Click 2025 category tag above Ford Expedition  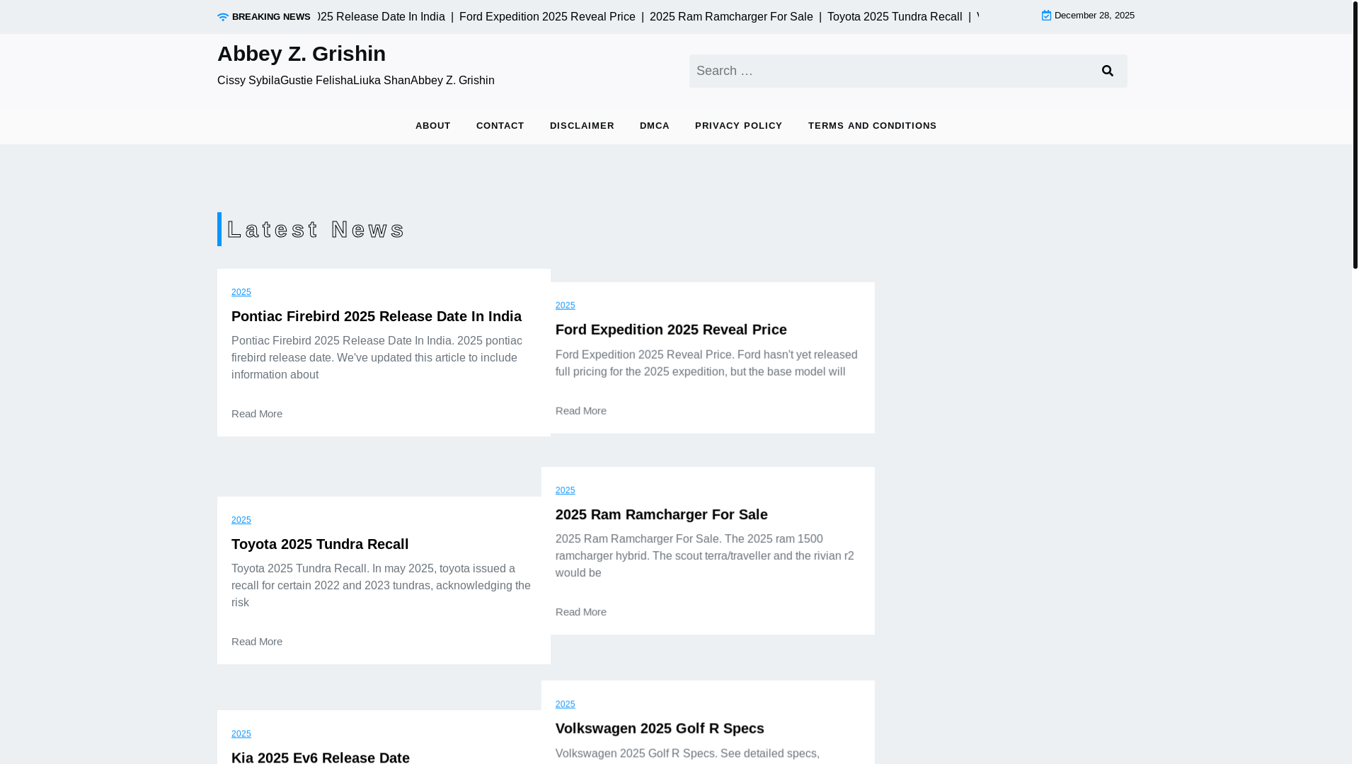[566, 306]
